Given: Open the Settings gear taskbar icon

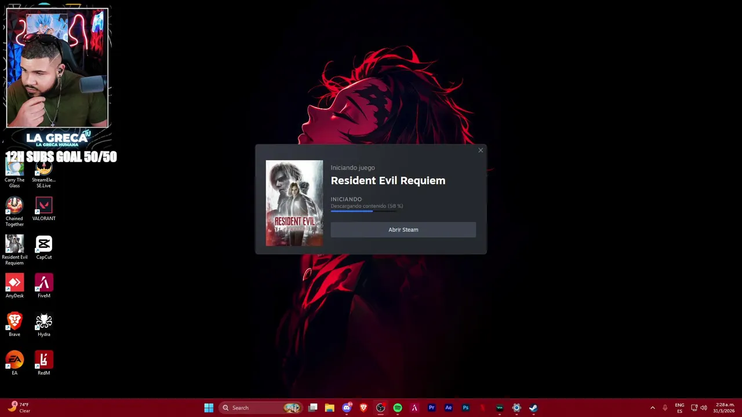Looking at the screenshot, I should 517,408.
